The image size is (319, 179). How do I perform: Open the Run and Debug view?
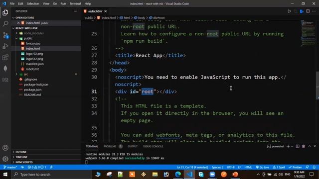click(5, 46)
